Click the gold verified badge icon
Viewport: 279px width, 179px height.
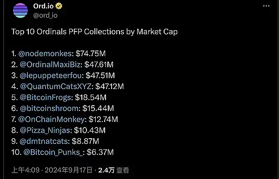point(59,6)
